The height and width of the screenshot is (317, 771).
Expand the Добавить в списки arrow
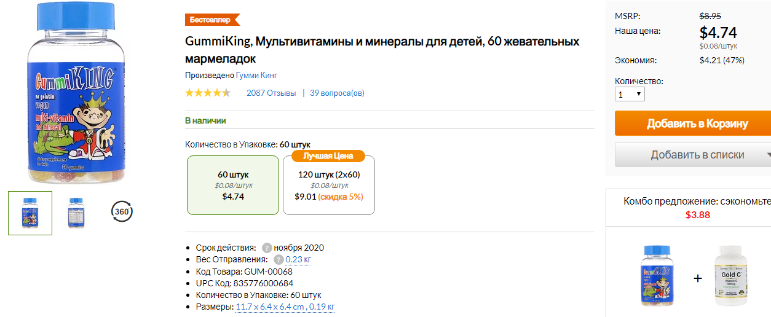point(767,155)
